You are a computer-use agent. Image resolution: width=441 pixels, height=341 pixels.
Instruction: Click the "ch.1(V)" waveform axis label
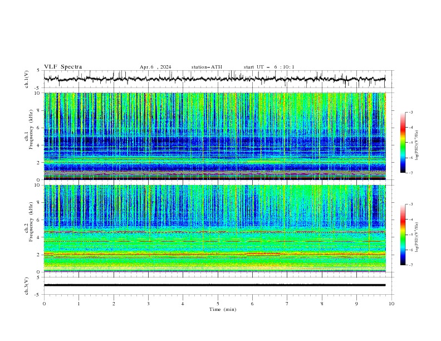click(27, 79)
